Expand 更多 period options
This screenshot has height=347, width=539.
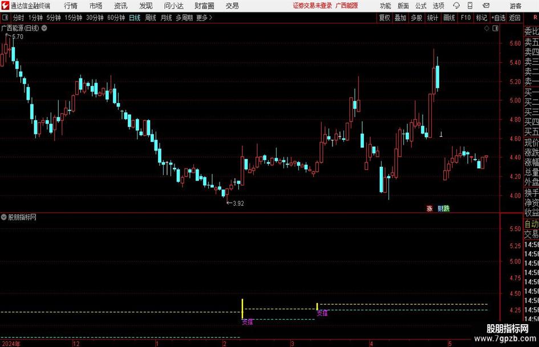coord(204,18)
